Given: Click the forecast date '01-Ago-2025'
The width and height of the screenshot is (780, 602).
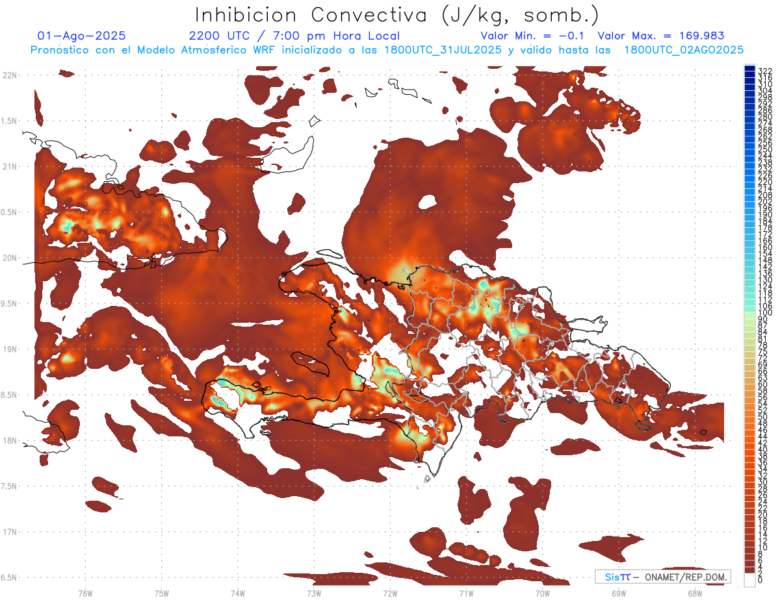Looking at the screenshot, I should 82,36.
